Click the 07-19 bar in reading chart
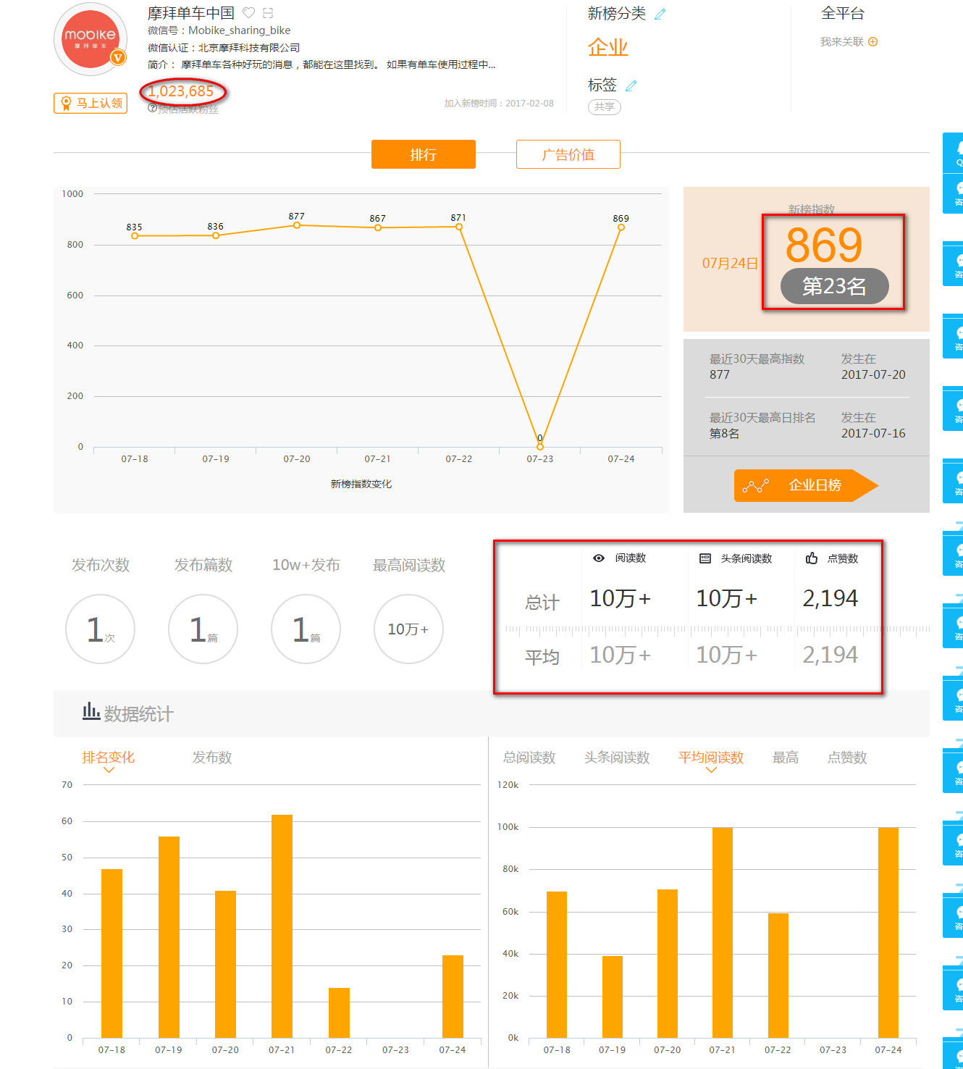The height and width of the screenshot is (1069, 963). click(613, 997)
